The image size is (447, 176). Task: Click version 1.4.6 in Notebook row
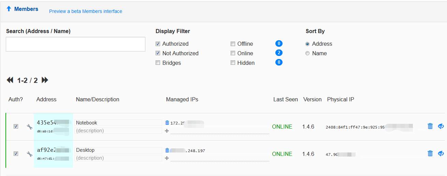(308, 127)
